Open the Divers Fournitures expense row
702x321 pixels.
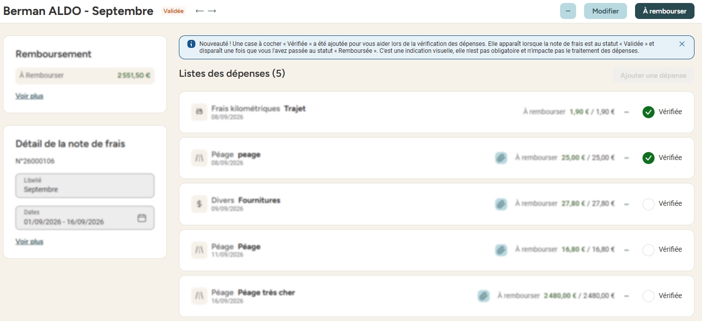437,204
